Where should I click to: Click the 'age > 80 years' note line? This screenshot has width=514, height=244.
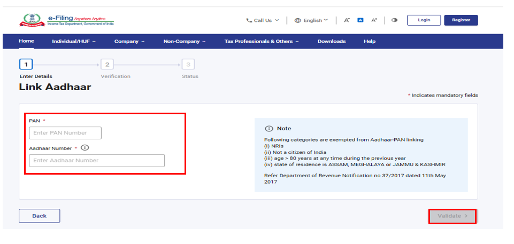[x=335, y=158]
